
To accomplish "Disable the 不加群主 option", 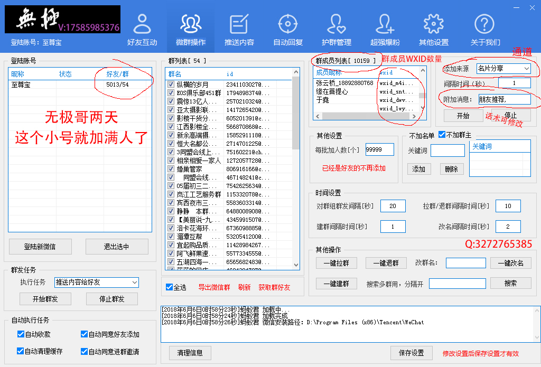I will pyautogui.click(x=442, y=135).
